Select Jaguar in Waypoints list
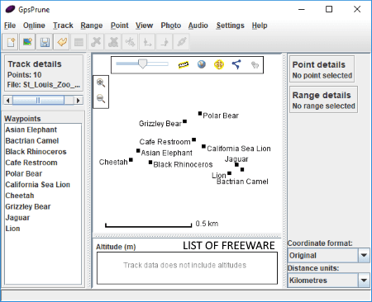Screen dimensions: 372x302 (x=43, y=218)
